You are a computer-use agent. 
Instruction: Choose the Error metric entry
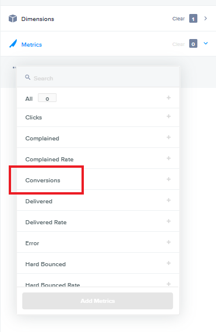pos(32,243)
